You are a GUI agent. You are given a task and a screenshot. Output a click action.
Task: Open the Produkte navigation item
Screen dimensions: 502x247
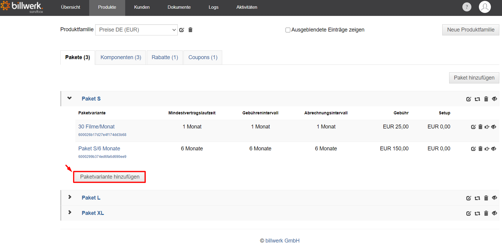click(107, 7)
